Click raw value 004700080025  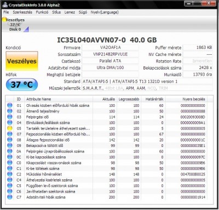(x=193, y=174)
